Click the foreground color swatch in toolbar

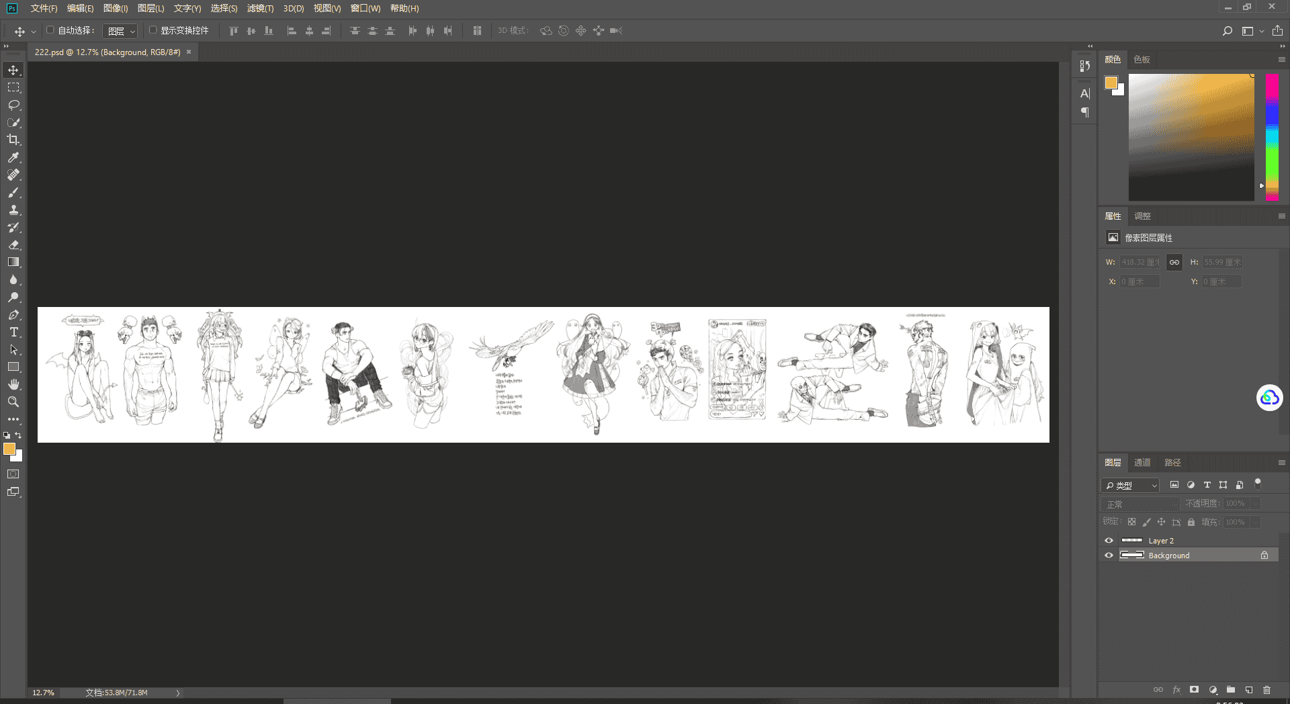[x=9, y=449]
